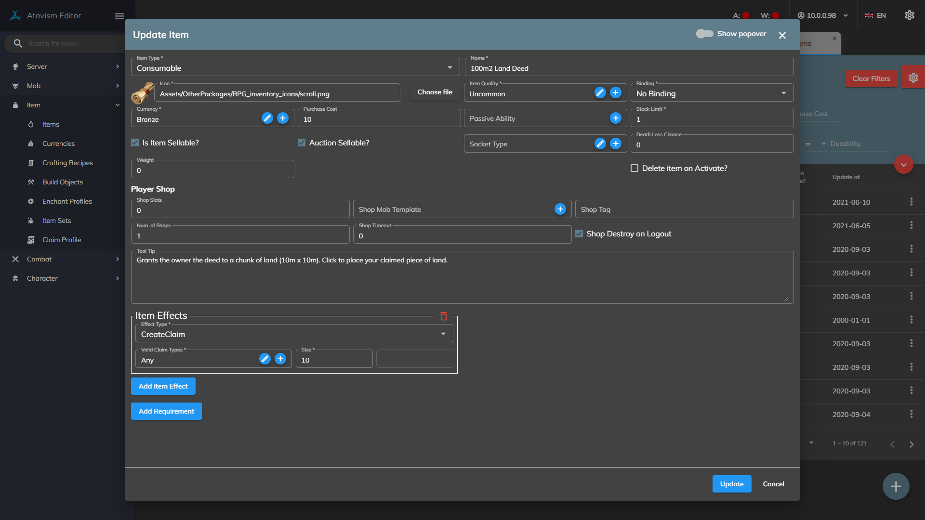The height and width of the screenshot is (520, 925).
Task: Uncheck Shop Destroy on Logout
Action: coord(579,234)
